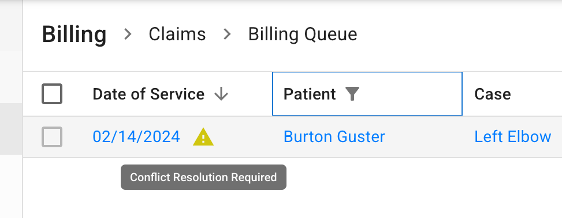Image resolution: width=562 pixels, height=218 pixels.
Task: Open the 02/14/2024 date of service link
Action: [136, 137]
